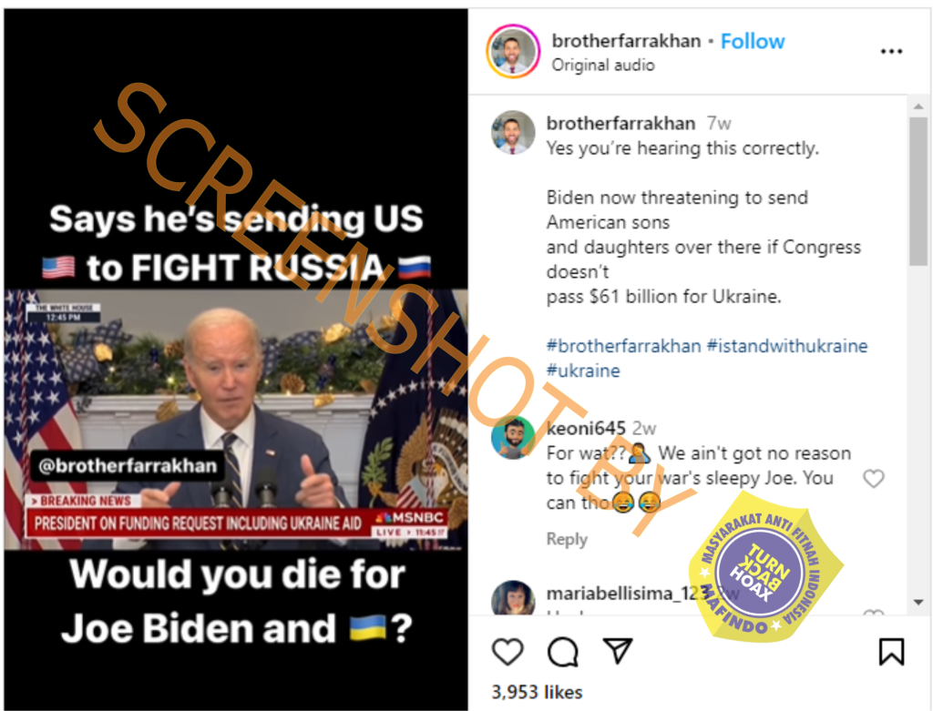Viewport: 933px width, 711px height.
Task: Click scrollbar down arrow in comments
Action: [918, 602]
